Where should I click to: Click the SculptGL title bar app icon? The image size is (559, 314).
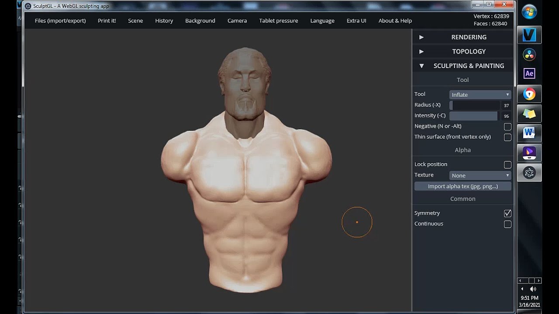point(28,6)
